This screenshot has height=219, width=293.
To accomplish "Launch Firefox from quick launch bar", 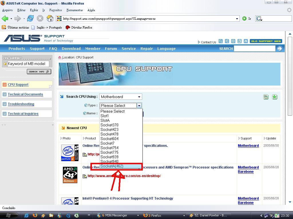I will coord(35,216).
